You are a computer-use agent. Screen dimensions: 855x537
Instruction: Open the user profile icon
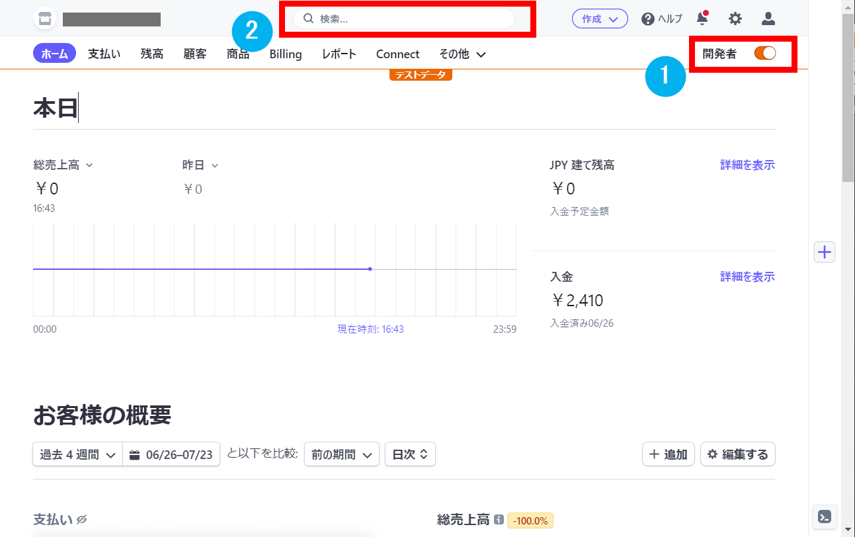(x=768, y=19)
